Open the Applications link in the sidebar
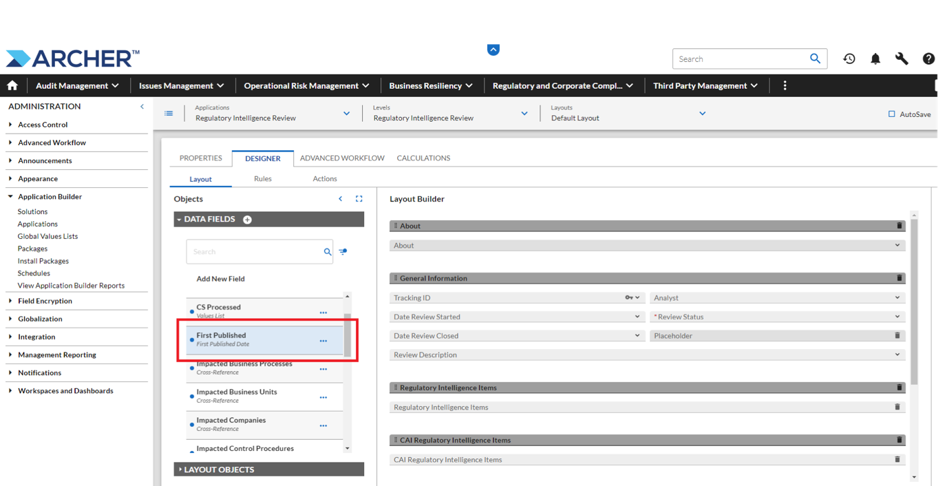Image resolution: width=947 pixels, height=486 pixels. [x=38, y=224]
